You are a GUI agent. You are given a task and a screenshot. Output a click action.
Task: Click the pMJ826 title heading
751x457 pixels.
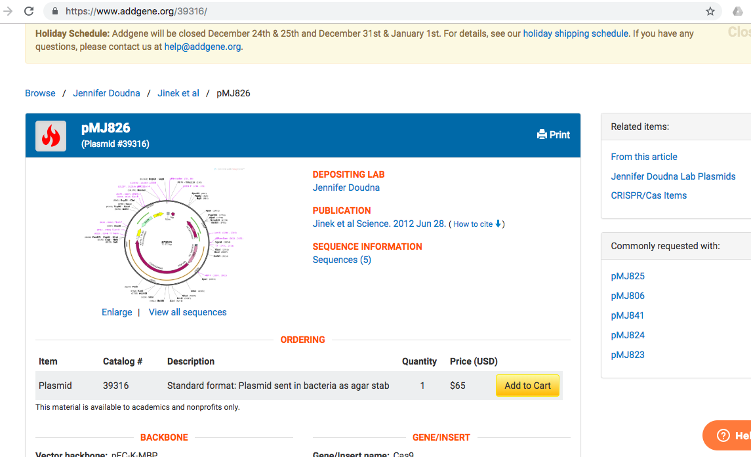pos(106,128)
